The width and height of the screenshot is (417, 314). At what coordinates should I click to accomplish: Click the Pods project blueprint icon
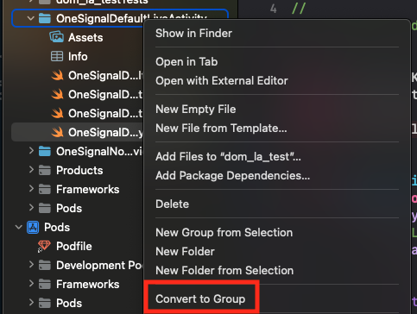click(x=33, y=227)
